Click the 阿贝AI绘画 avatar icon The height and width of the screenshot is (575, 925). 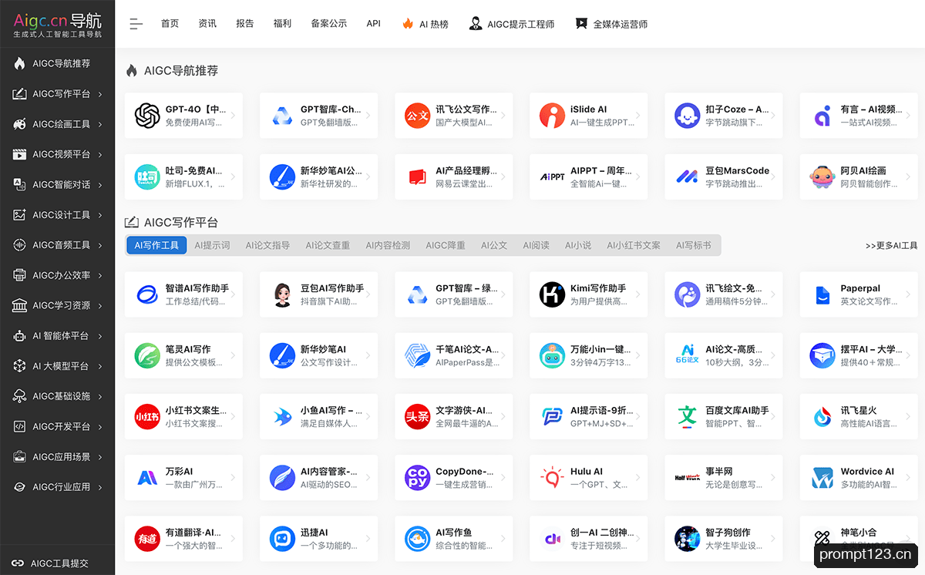[822, 177]
